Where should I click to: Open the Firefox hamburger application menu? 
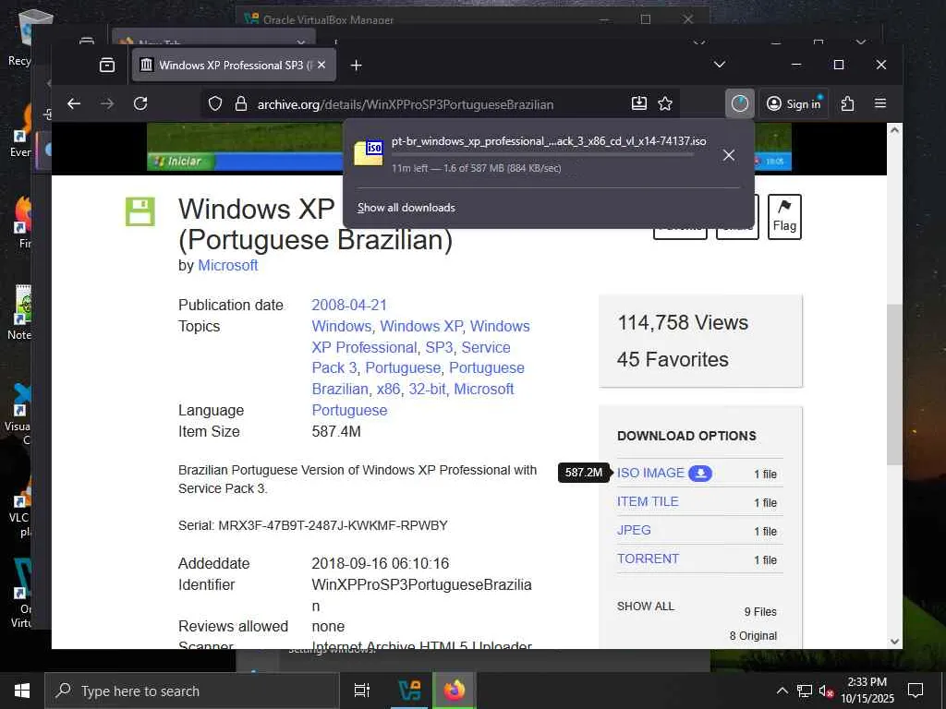(880, 103)
